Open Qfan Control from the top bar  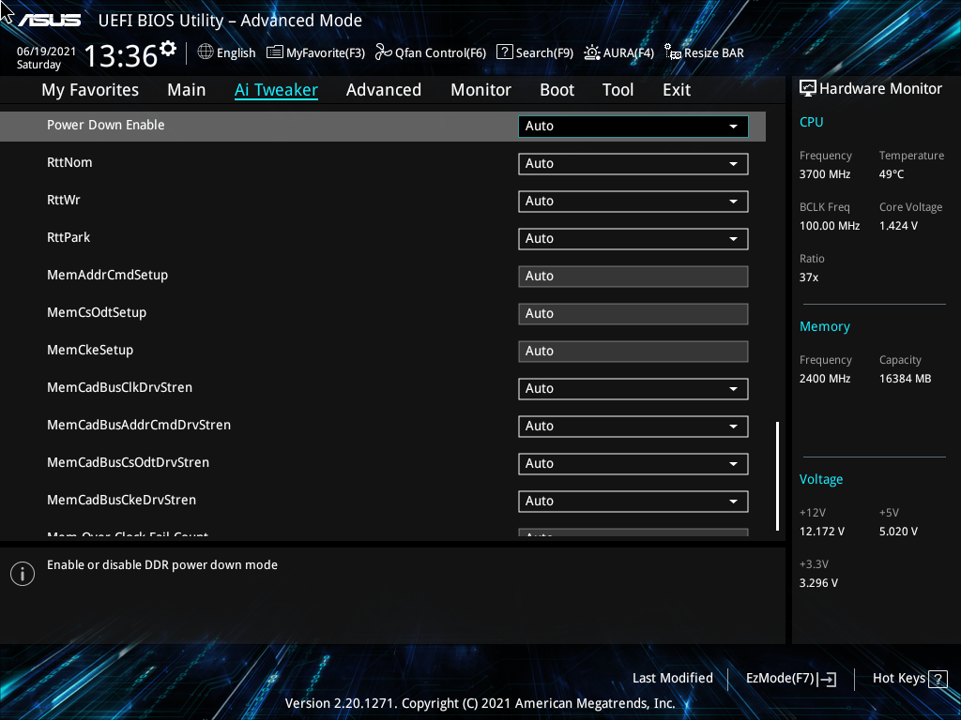430,52
